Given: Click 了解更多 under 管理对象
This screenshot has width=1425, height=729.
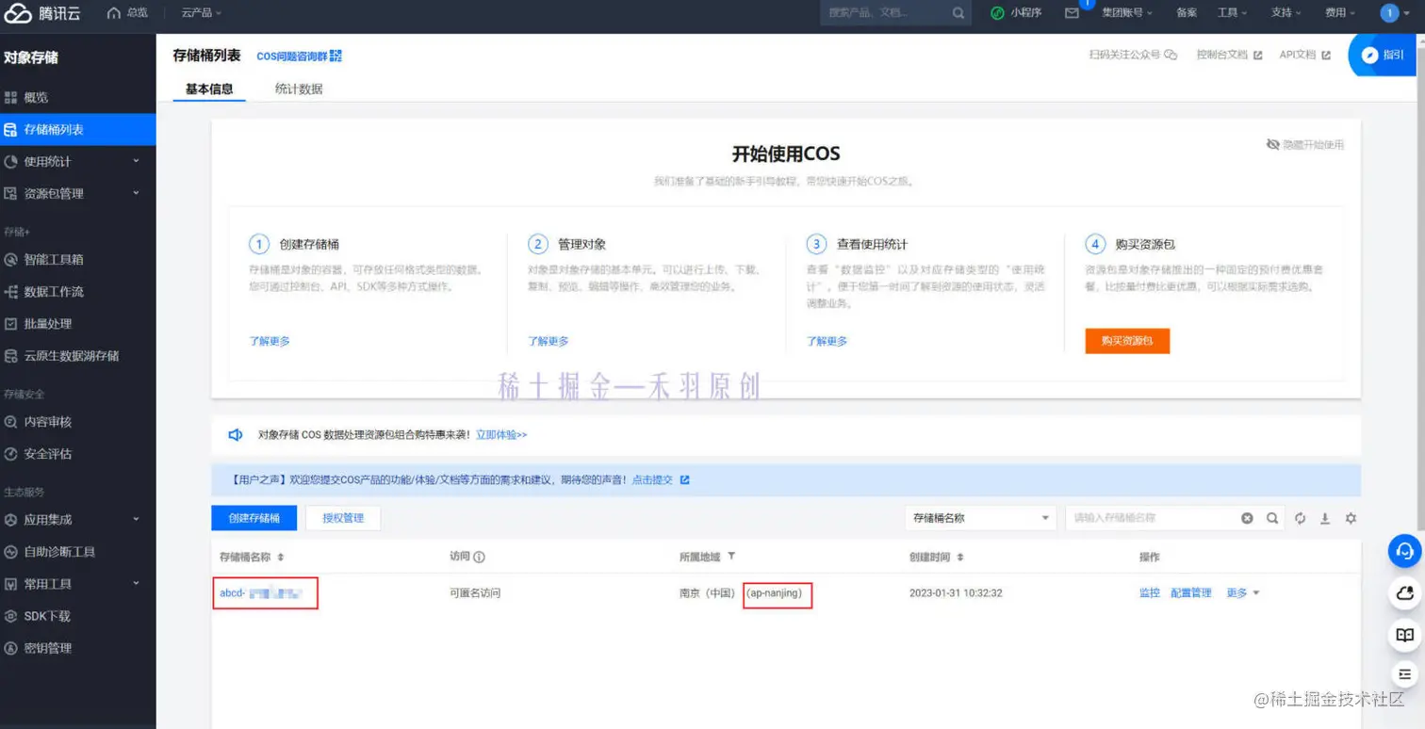Looking at the screenshot, I should [x=549, y=341].
